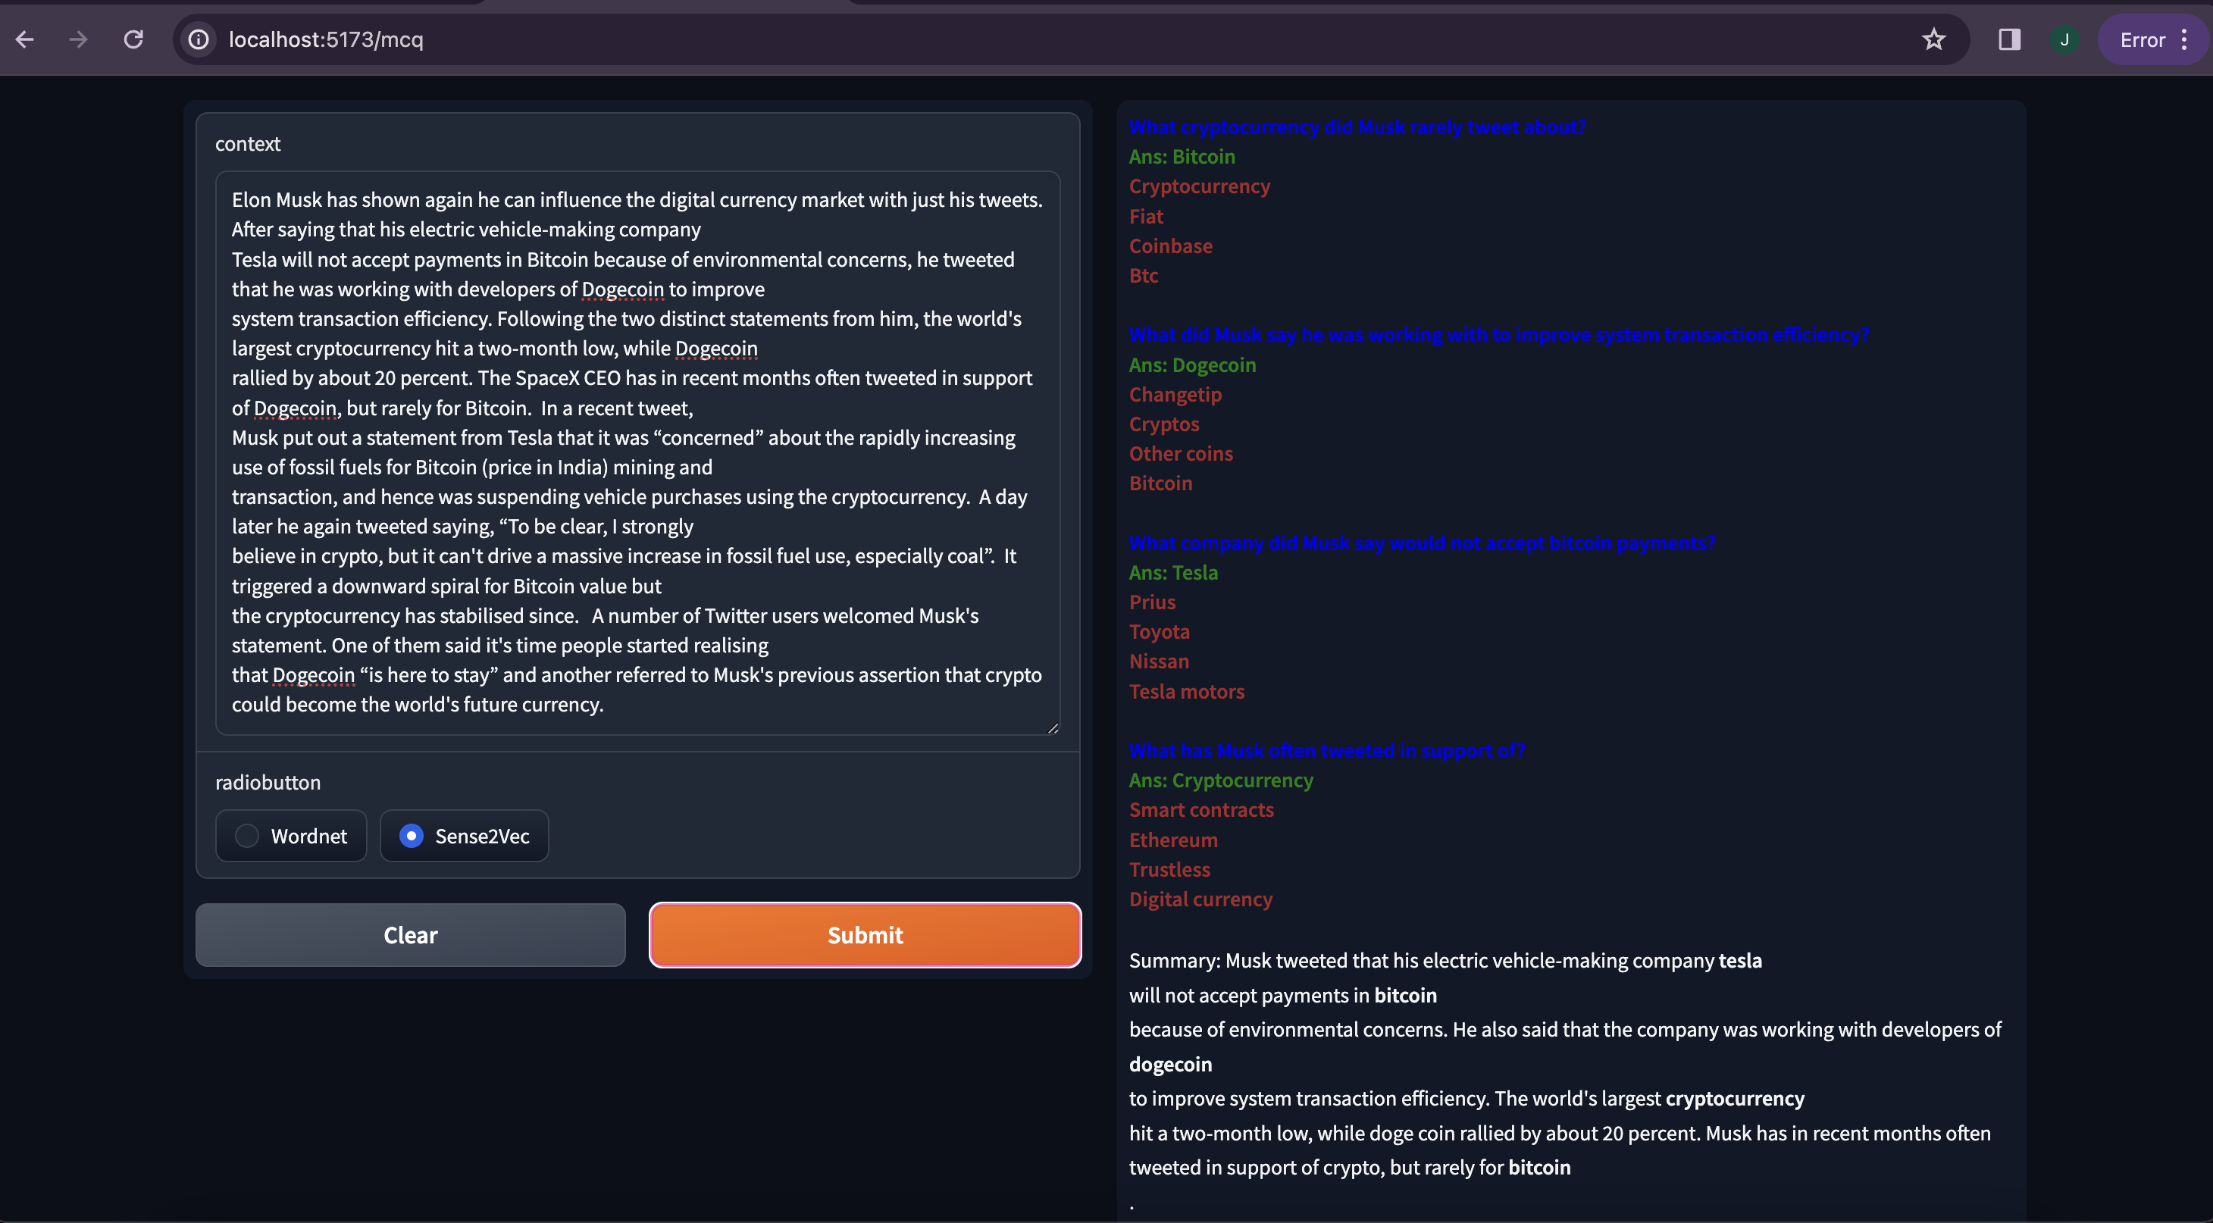Reload the page with refresh icon
This screenshot has width=2213, height=1223.
(133, 39)
